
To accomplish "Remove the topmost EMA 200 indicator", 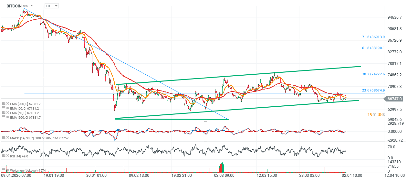I will pyautogui.click(x=7, y=103).
